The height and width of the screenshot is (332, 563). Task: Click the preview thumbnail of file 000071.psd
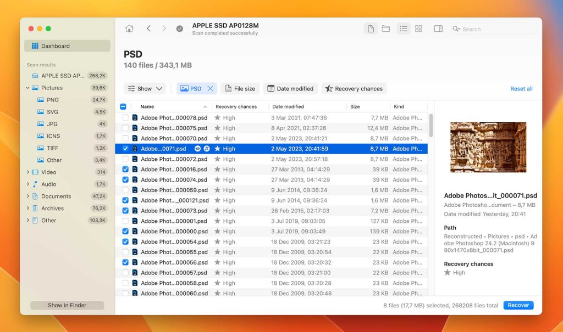488,147
